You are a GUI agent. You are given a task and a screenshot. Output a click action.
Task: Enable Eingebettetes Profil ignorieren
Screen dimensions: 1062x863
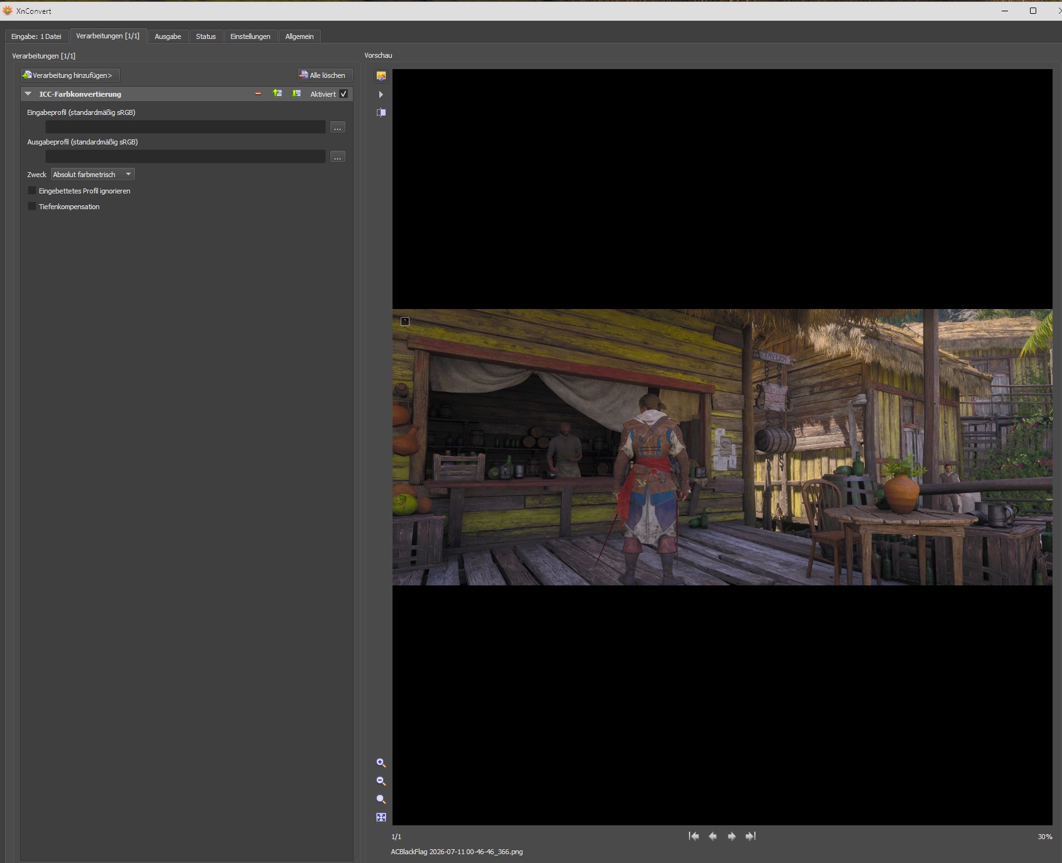32,190
